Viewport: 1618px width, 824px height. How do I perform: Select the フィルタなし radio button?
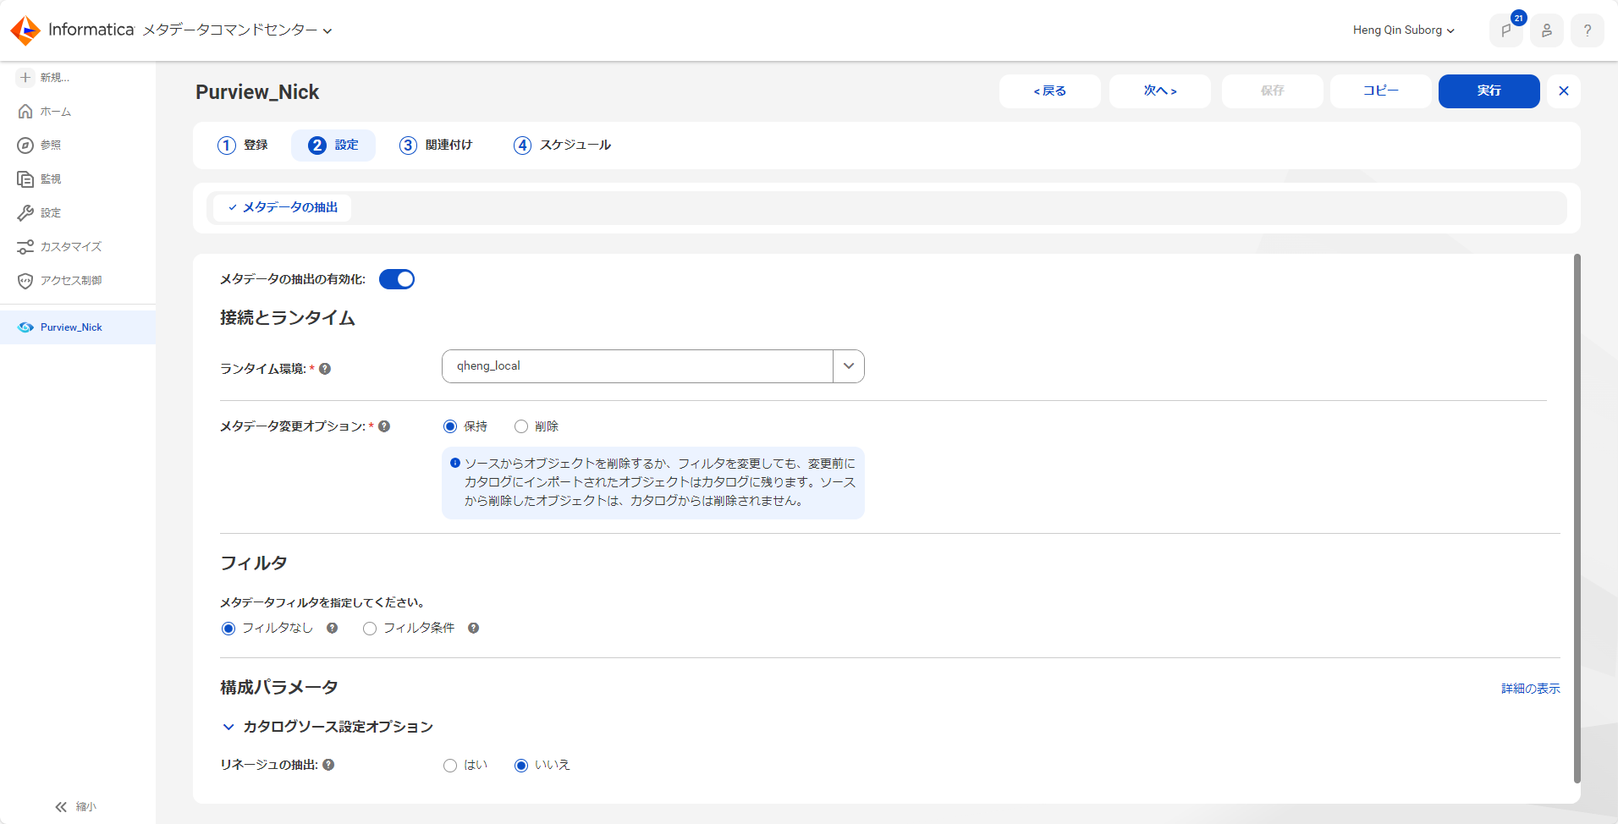point(228,629)
